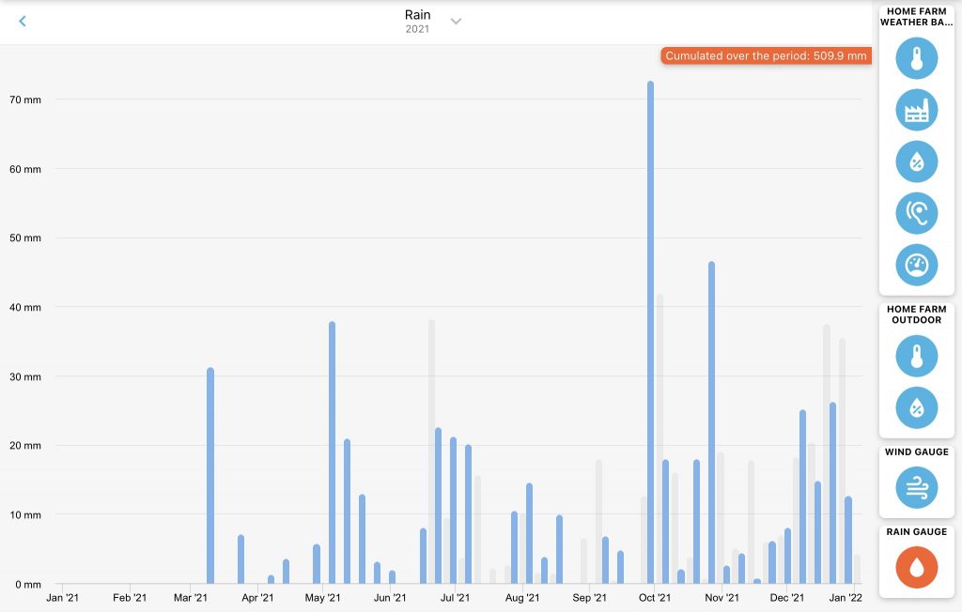962x612 pixels.
Task: Click the Jul '21 axis label
Action: 455,597
